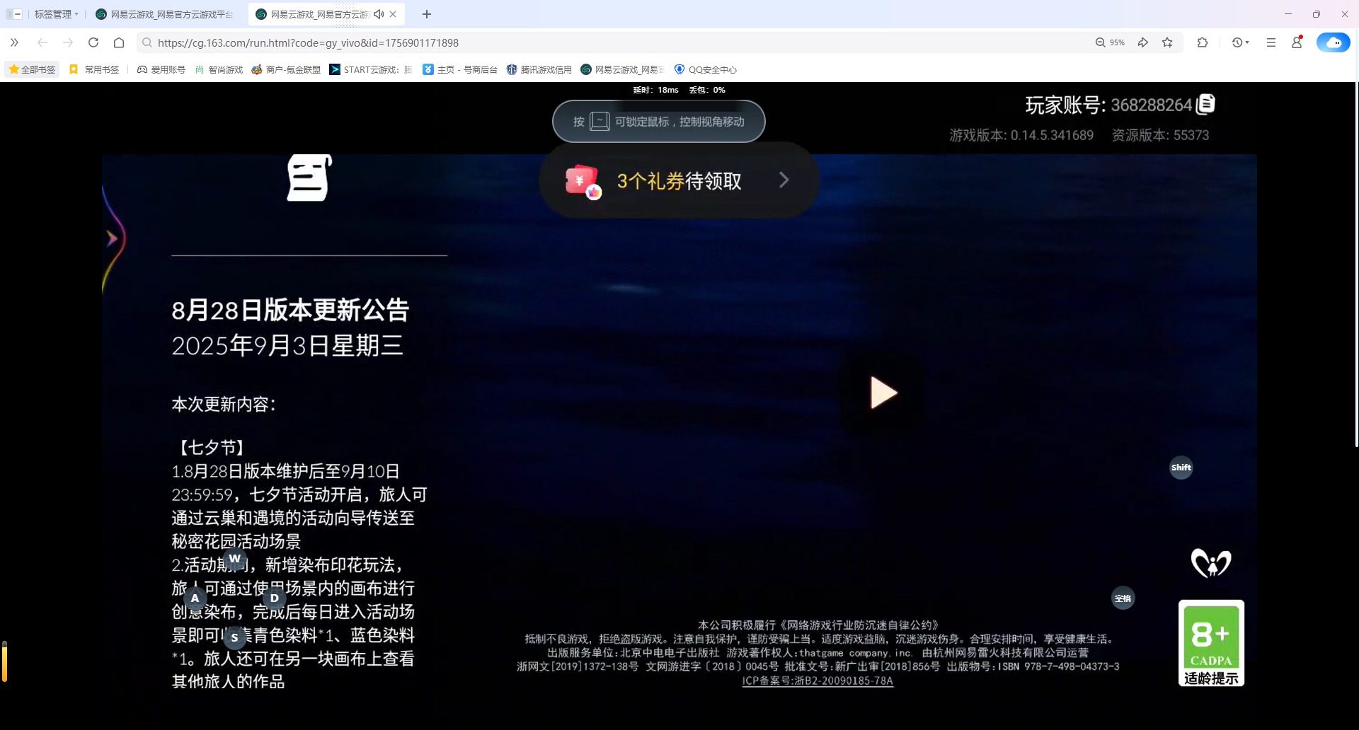Go back to the previous page
Screen dimensions: 1359x730
42,42
